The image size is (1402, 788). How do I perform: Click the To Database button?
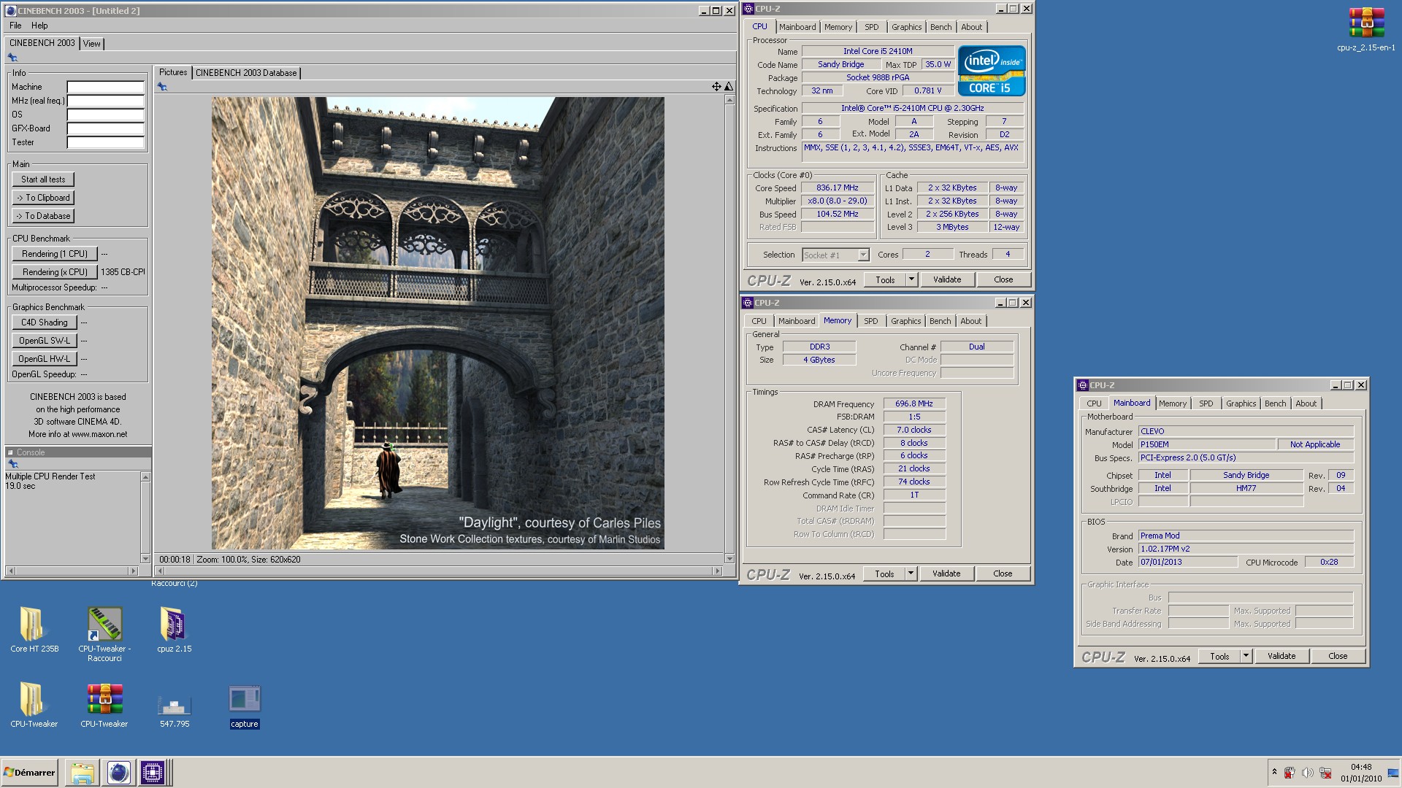pyautogui.click(x=43, y=216)
